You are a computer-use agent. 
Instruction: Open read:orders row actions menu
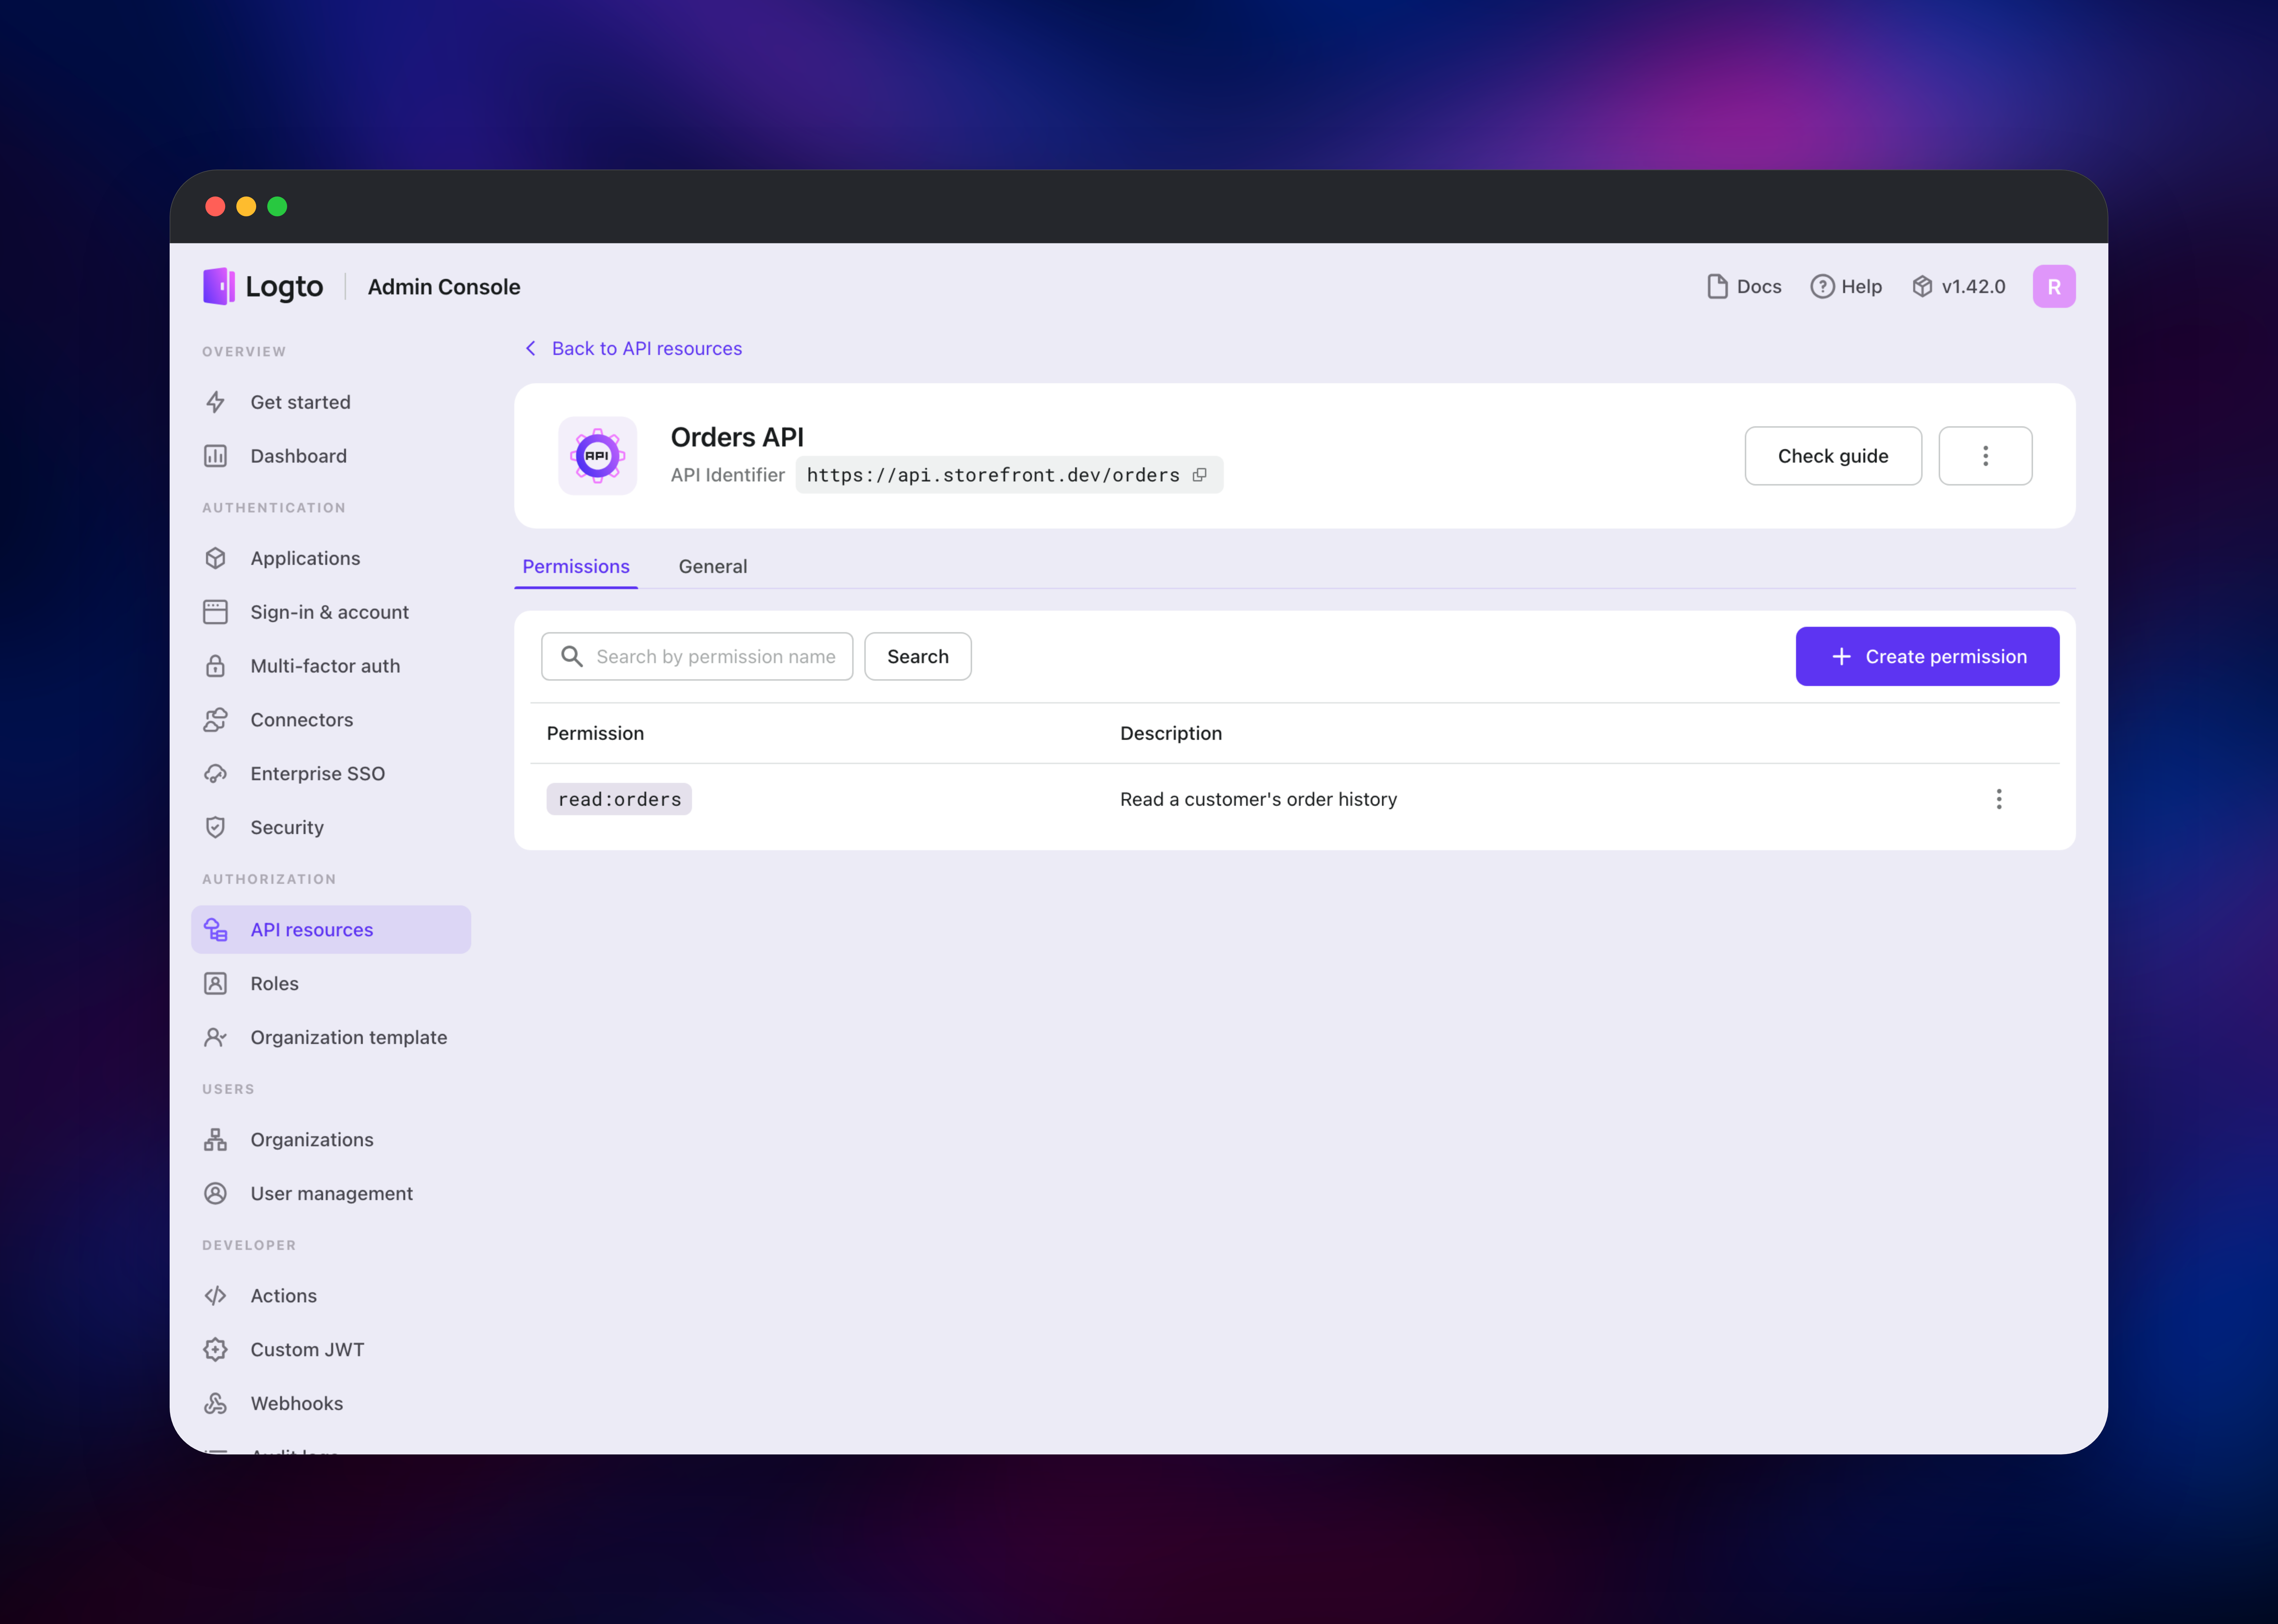coord(1999,799)
